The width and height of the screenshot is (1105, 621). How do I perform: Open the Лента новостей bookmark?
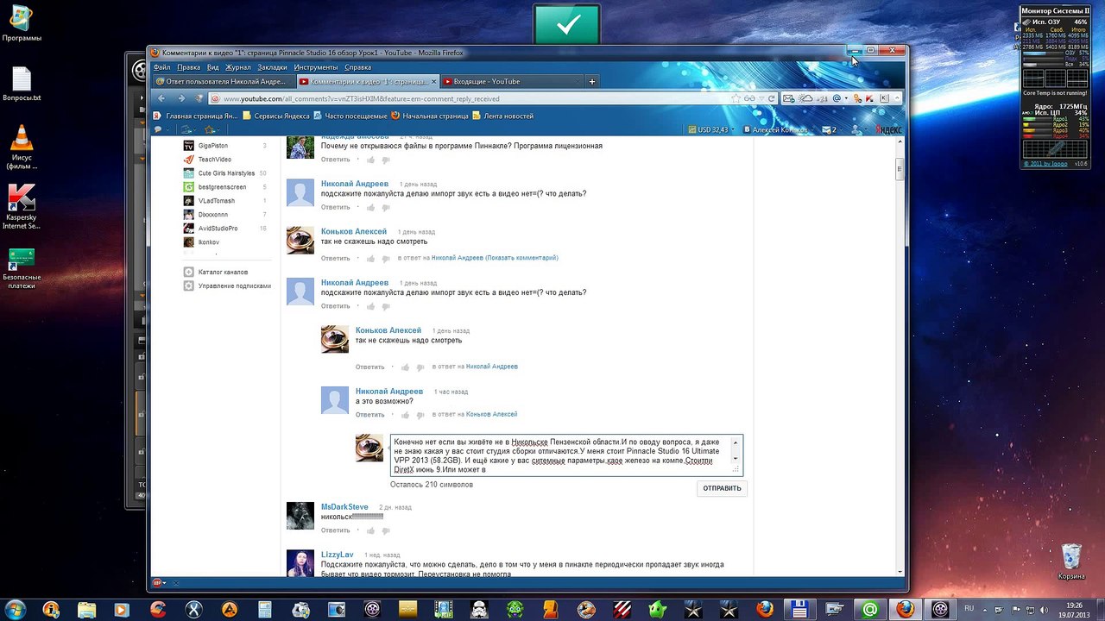pyautogui.click(x=502, y=116)
